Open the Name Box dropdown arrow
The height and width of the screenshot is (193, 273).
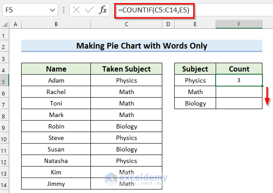coord(52,10)
